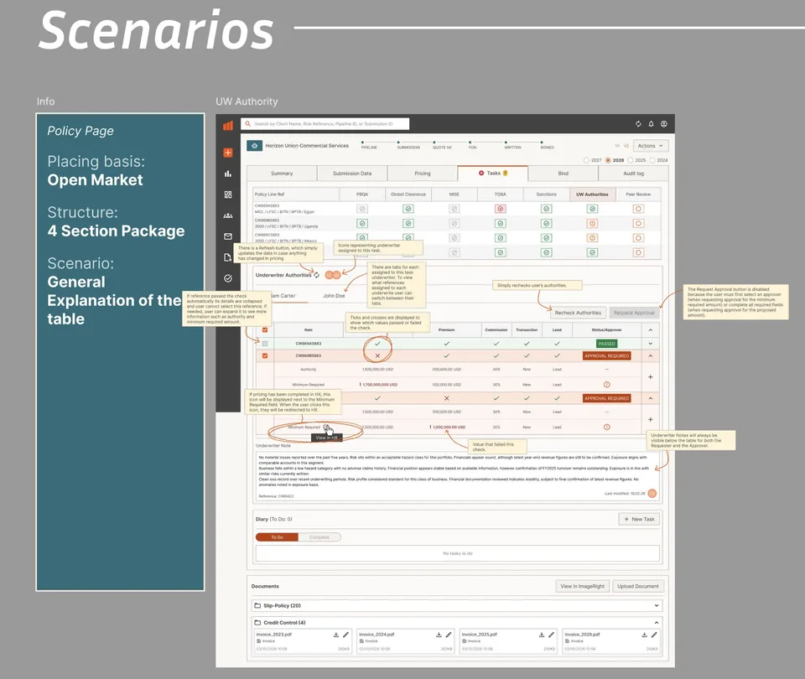Select the 2027 year radio button

point(586,160)
